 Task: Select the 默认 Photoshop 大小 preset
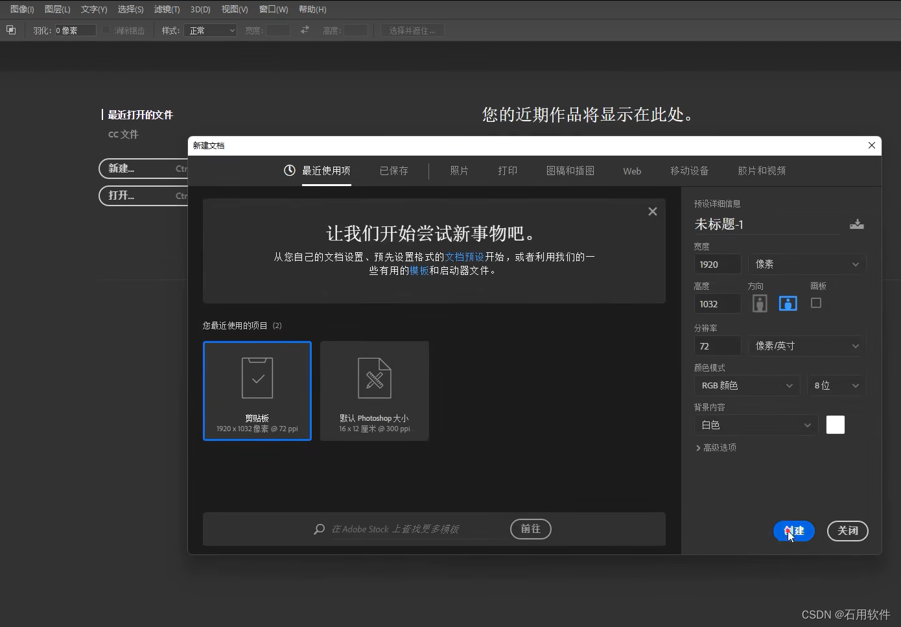pos(375,391)
